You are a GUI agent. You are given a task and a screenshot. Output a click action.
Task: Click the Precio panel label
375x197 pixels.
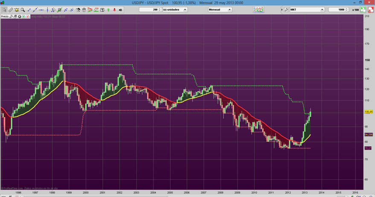(x=5, y=17)
